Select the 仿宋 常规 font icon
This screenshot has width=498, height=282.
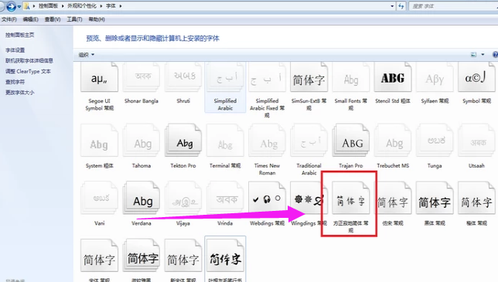[x=393, y=198]
